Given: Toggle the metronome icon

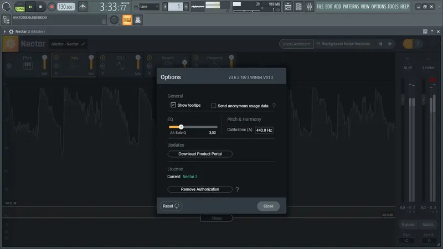Looking at the screenshot, I should 83,7.
